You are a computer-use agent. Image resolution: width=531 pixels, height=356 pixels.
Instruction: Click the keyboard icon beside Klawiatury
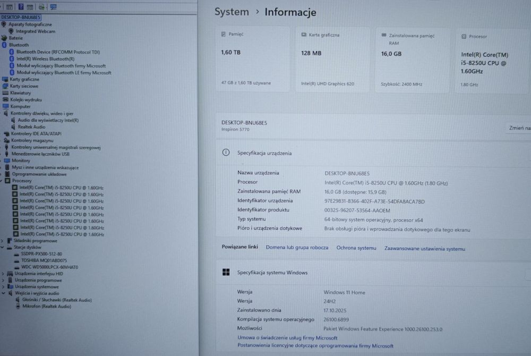(5, 93)
